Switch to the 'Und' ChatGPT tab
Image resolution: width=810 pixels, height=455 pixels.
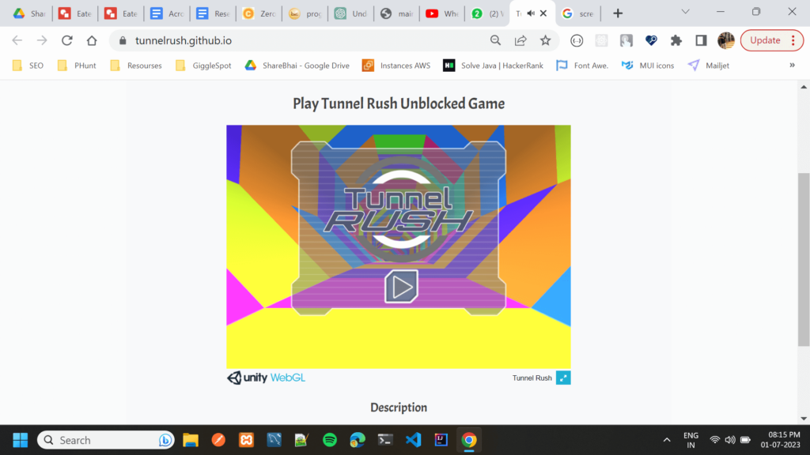pos(350,13)
